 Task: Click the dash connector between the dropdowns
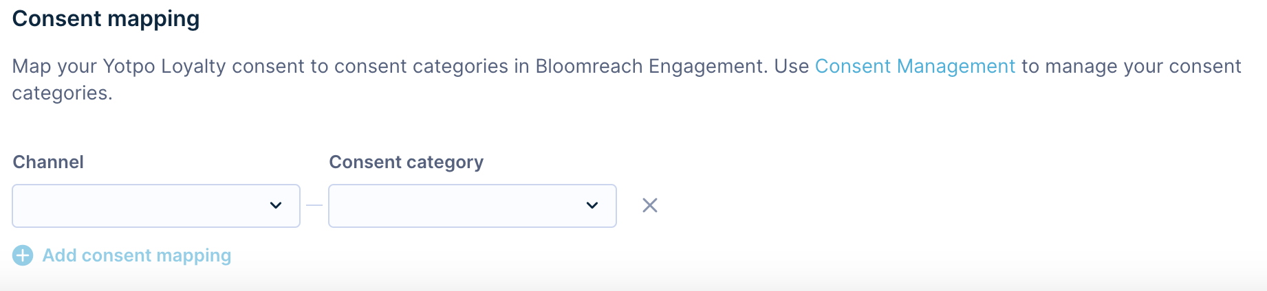pyautogui.click(x=314, y=205)
